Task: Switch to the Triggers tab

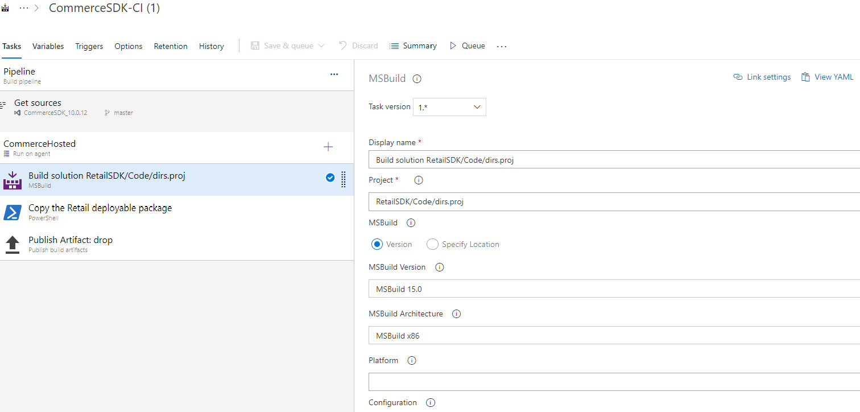Action: click(89, 46)
